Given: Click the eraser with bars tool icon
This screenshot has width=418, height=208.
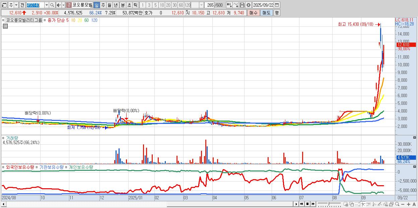Looking at the screenshot, I should pos(386,204).
